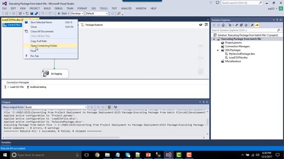
Task: Click the Undo toolbar icon
Action: (43, 14)
